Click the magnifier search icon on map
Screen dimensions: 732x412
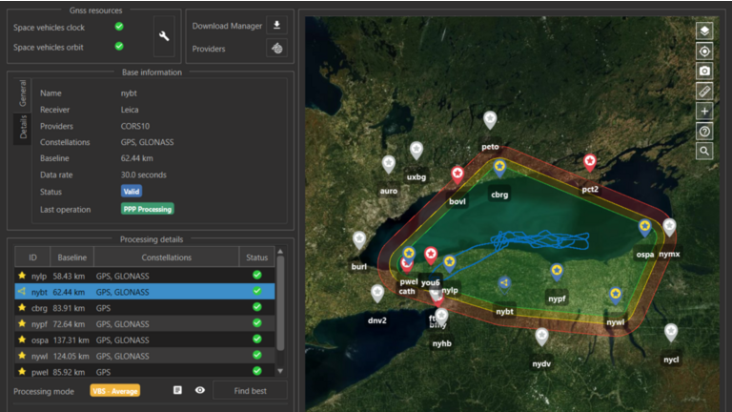pyautogui.click(x=704, y=151)
